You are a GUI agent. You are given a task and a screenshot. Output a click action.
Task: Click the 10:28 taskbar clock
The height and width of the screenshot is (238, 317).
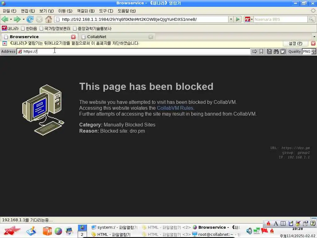tap(297, 229)
